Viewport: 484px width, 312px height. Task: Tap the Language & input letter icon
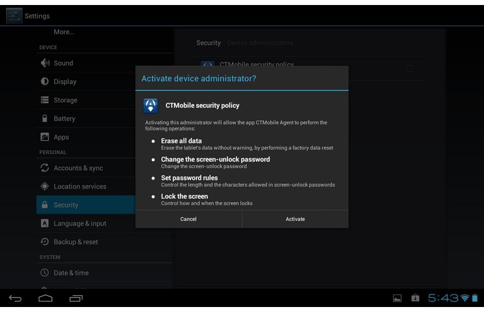point(45,223)
